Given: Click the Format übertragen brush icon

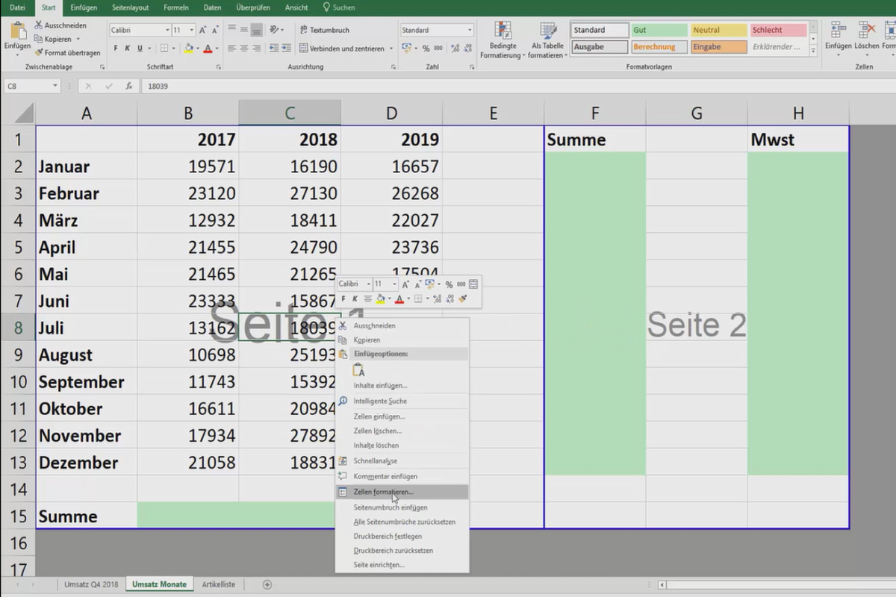Looking at the screenshot, I should tap(39, 53).
